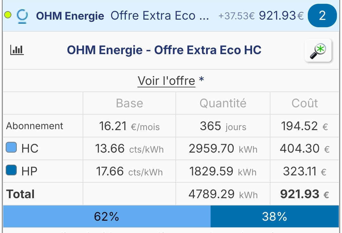The height and width of the screenshot is (233, 342).
Task: Click the OHM Energie - Offre Extra Eco HC title
Action: tap(164, 50)
